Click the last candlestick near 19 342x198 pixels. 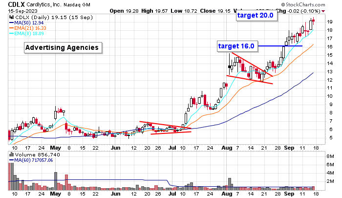point(314,21)
